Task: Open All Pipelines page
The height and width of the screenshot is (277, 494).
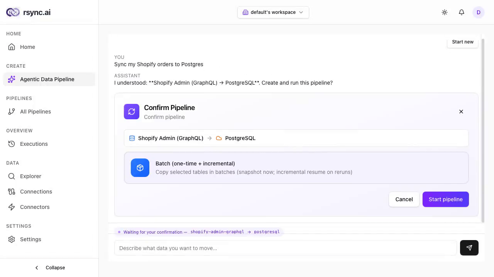Action: point(49,112)
